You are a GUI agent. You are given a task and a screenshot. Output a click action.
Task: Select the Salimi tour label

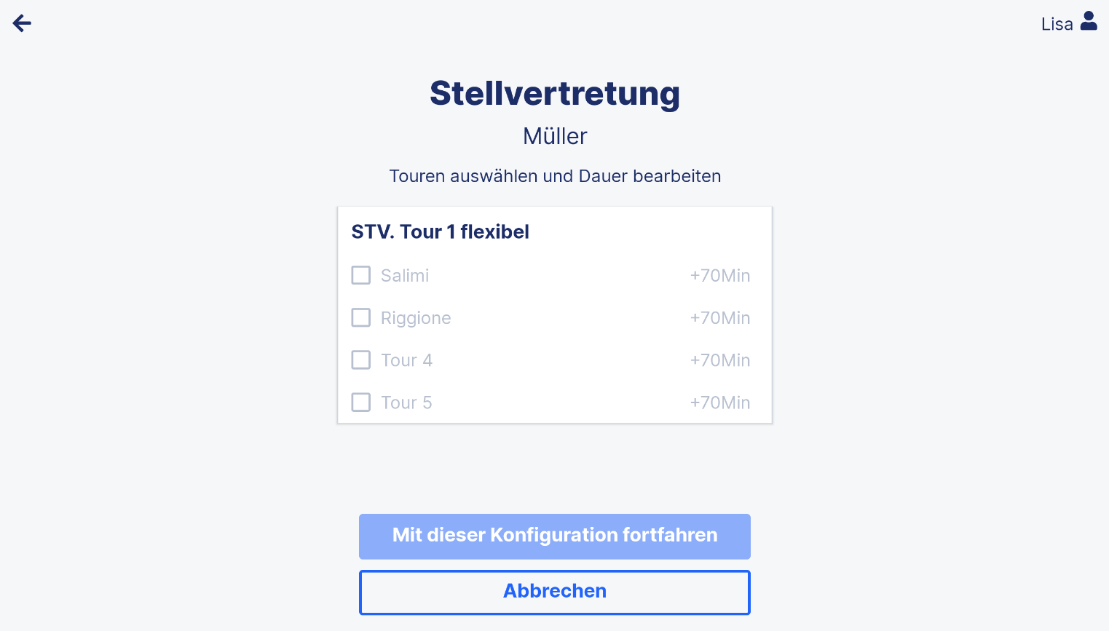405,276
